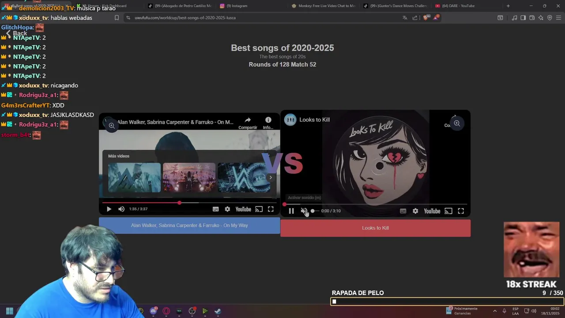
Task: Zoom the right video with magnifier icon
Action: pos(457,123)
